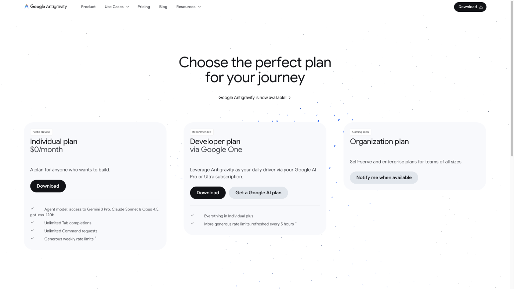
Task: Click the chevron arrow after availability announcement
Action: [290, 98]
